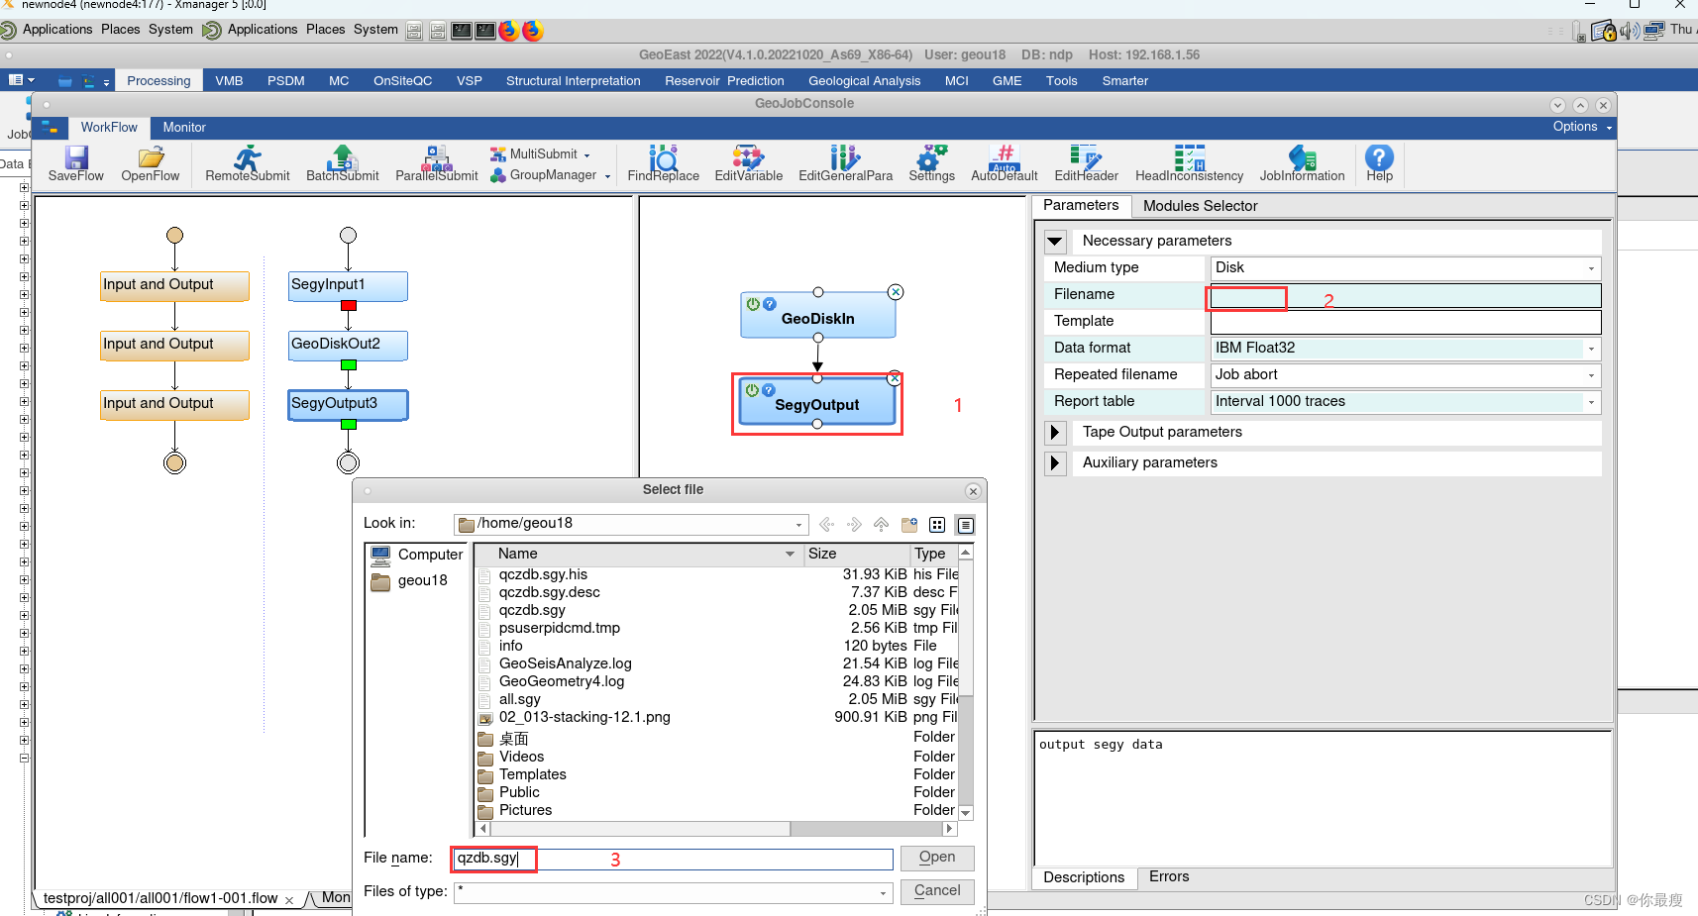Select the file qczdb.sgy.desc
1698x916 pixels.
(549, 593)
